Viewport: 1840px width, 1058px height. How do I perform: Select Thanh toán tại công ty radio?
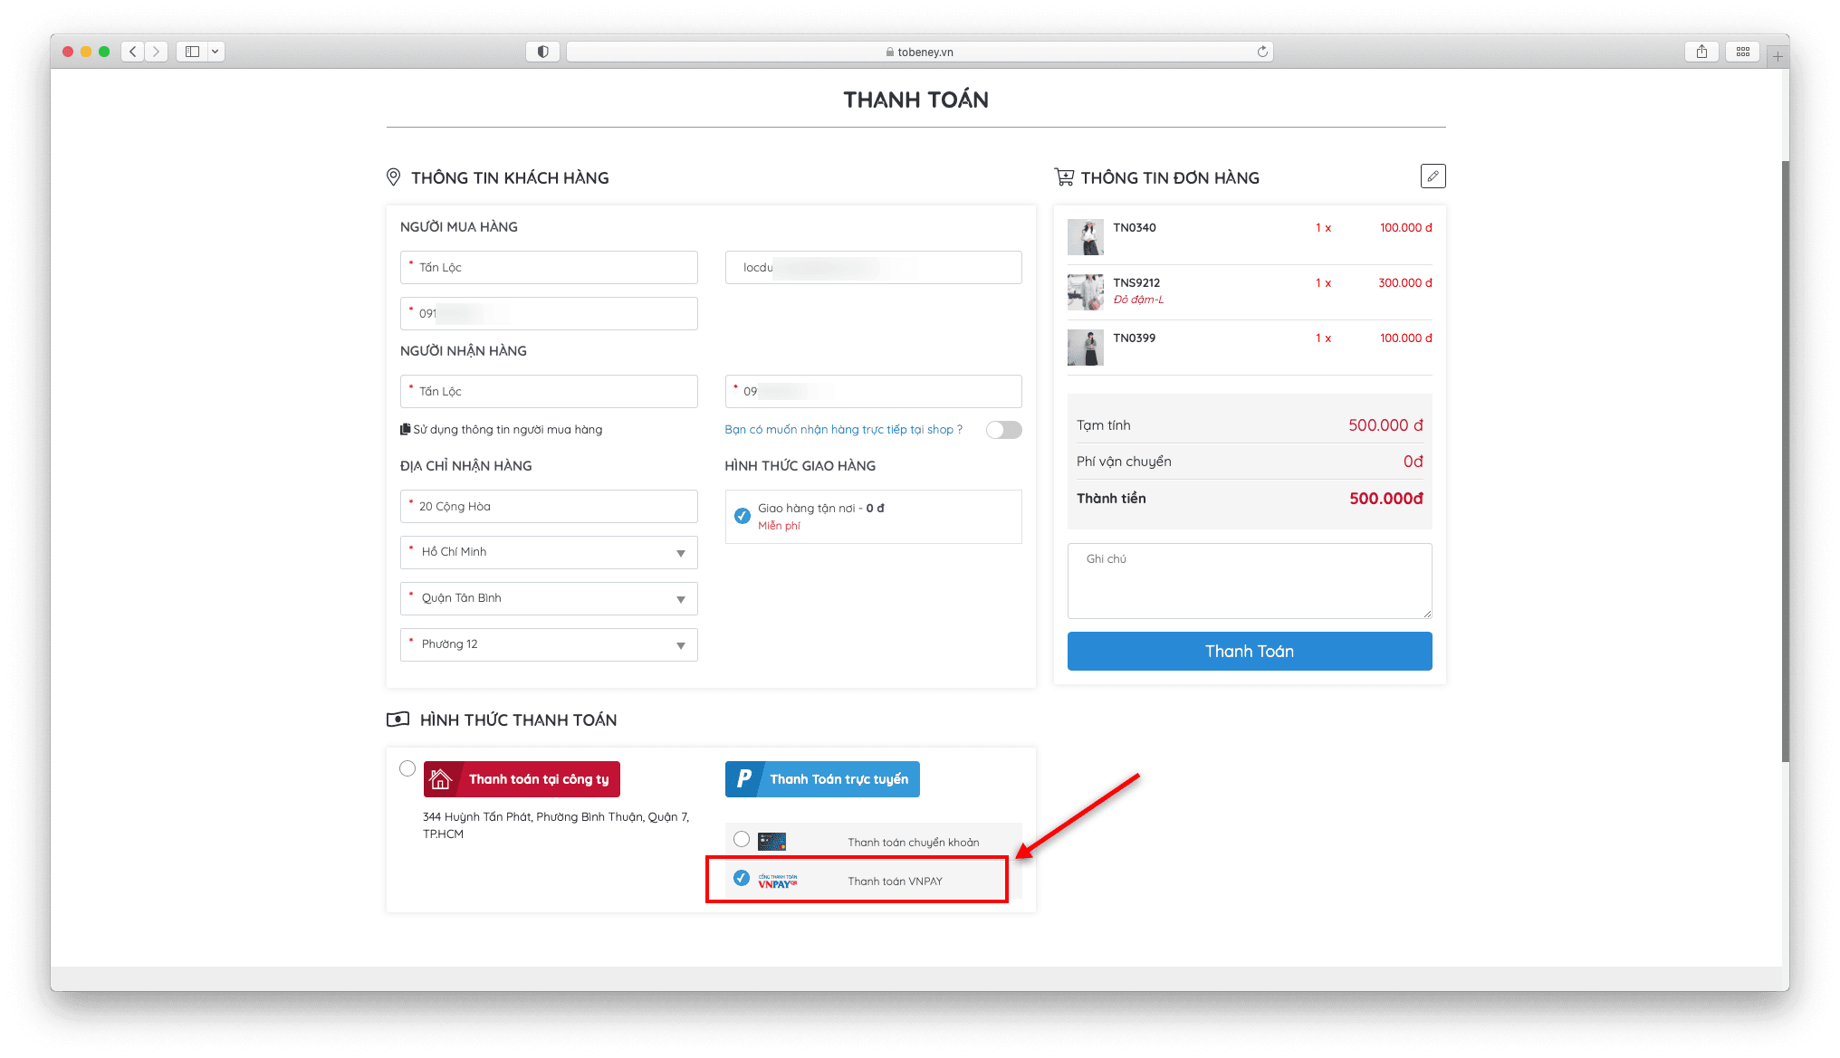(407, 768)
